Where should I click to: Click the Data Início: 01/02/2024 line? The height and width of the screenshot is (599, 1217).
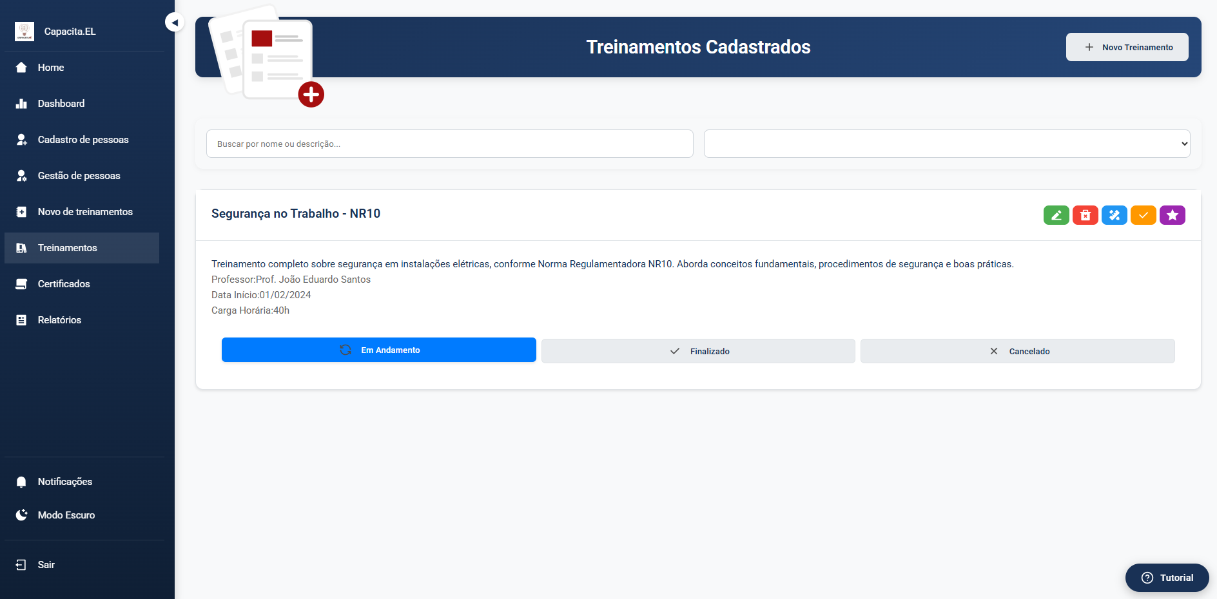click(261, 295)
